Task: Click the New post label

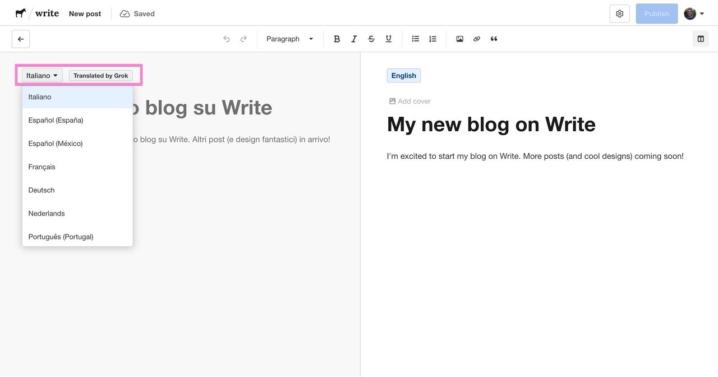Action: pyautogui.click(x=85, y=13)
